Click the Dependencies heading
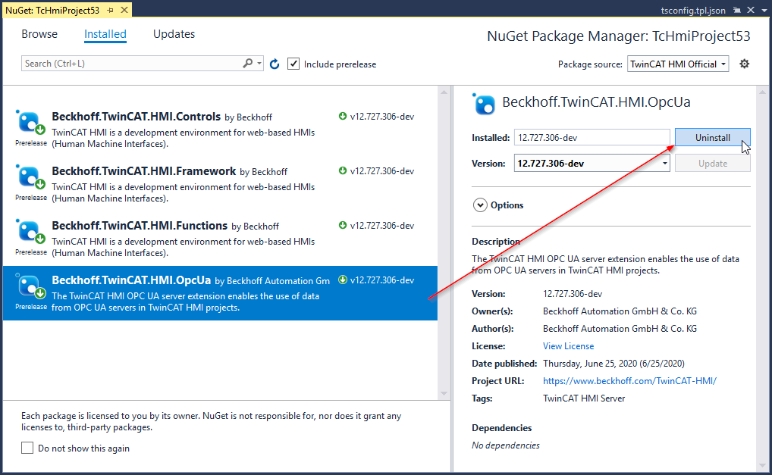 pos(502,428)
